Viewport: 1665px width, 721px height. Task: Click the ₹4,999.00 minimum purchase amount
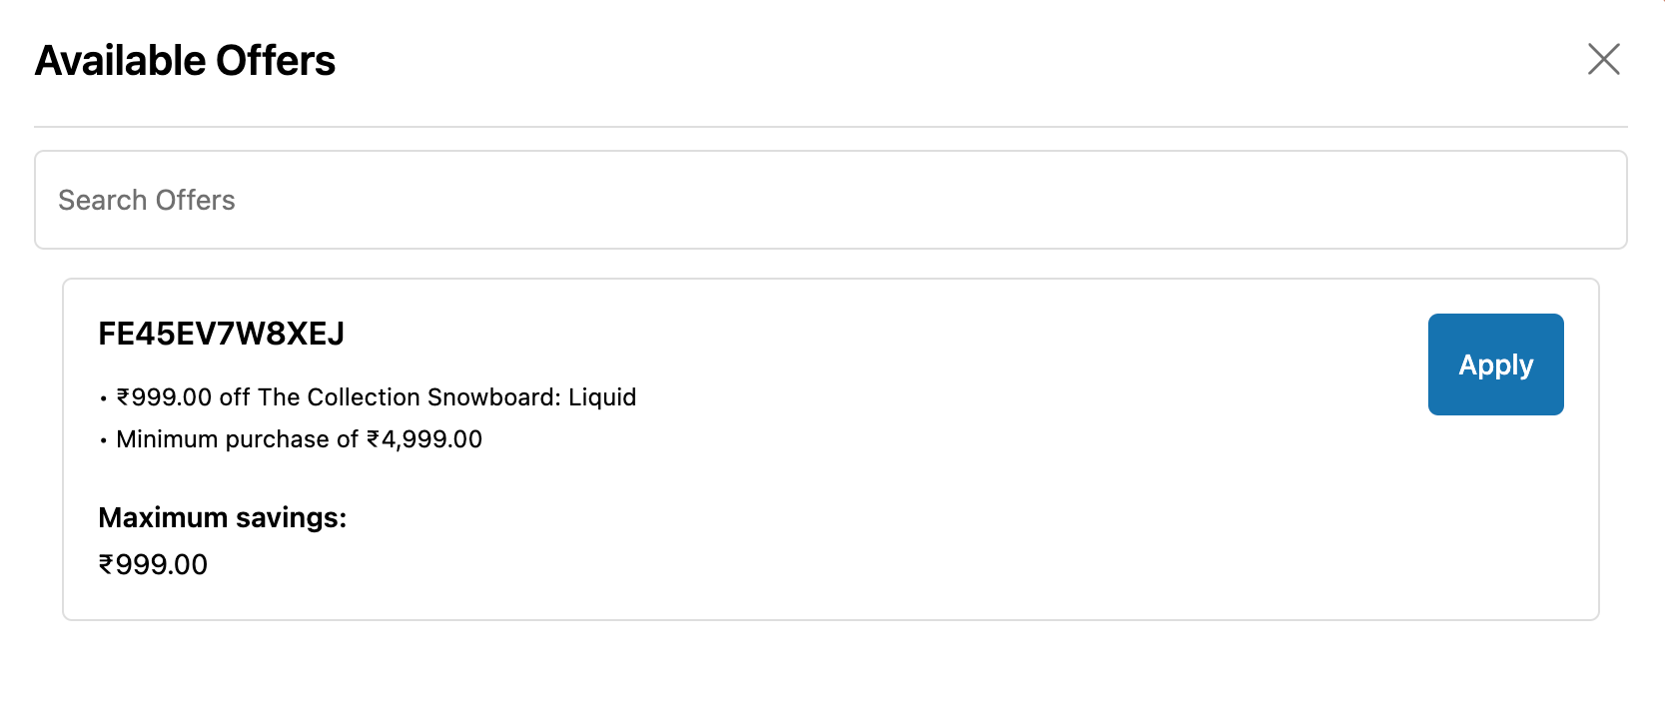(x=424, y=439)
